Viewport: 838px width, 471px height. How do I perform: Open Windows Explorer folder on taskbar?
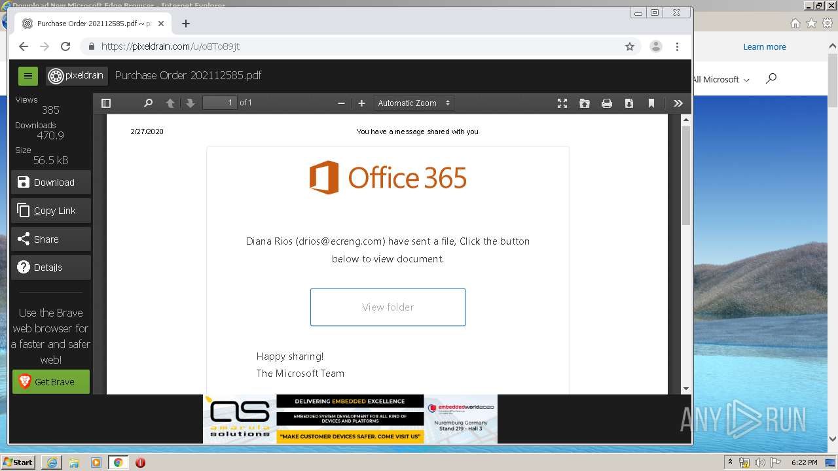pyautogui.click(x=74, y=462)
